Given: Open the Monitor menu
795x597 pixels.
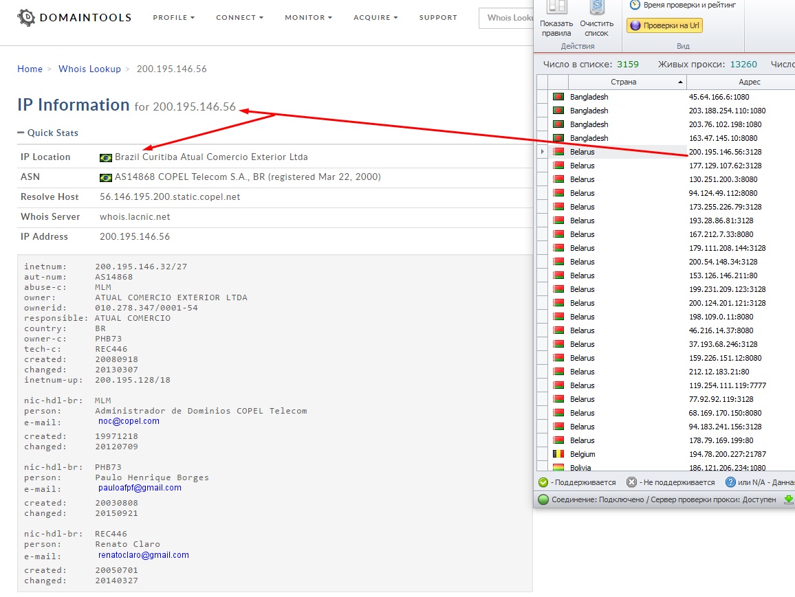Looking at the screenshot, I should pos(308,18).
